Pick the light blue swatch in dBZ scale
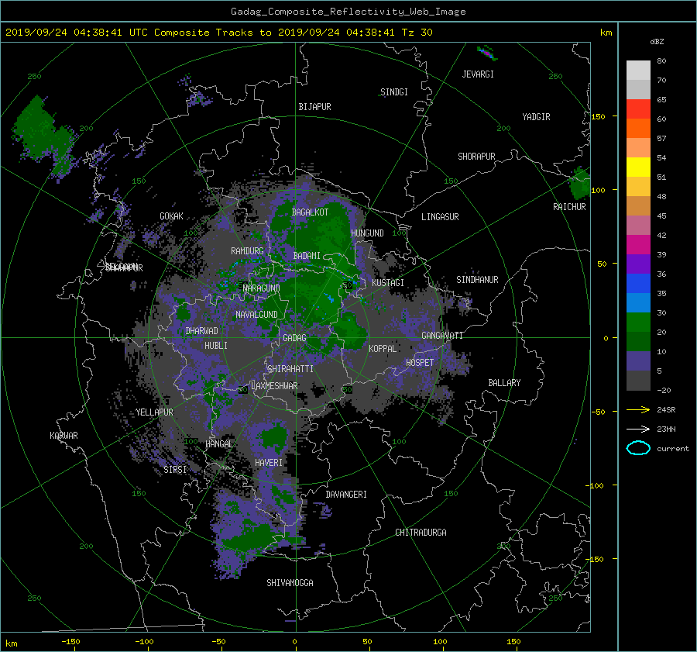Screen dimensions: 697x652 [x=638, y=302]
